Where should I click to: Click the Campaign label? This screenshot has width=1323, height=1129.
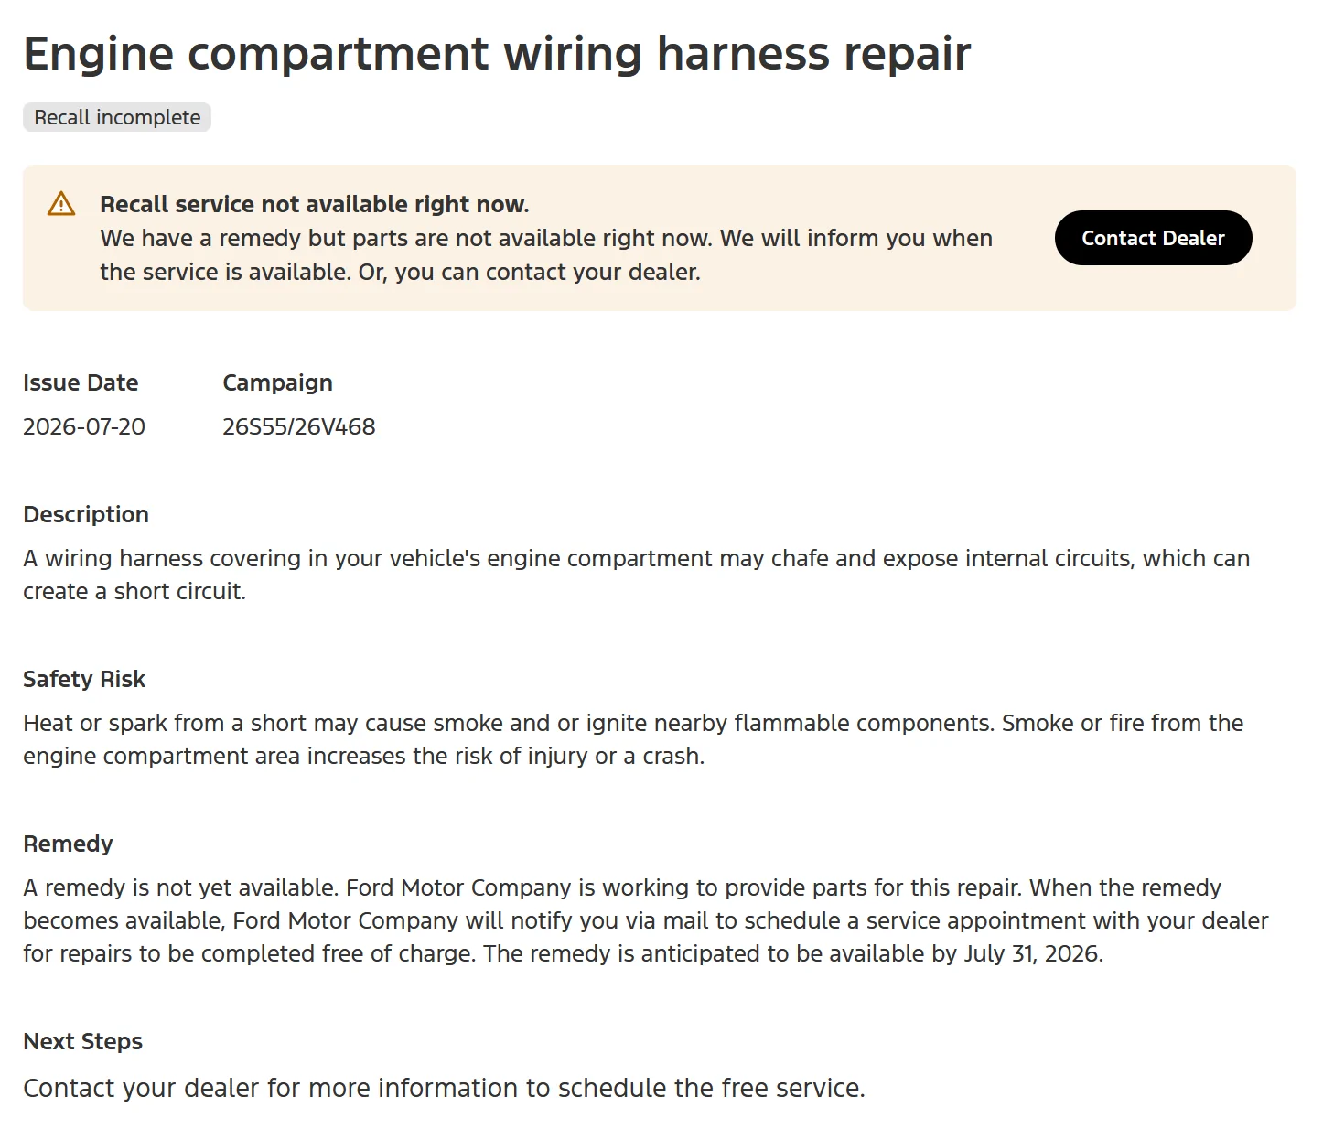(x=277, y=382)
